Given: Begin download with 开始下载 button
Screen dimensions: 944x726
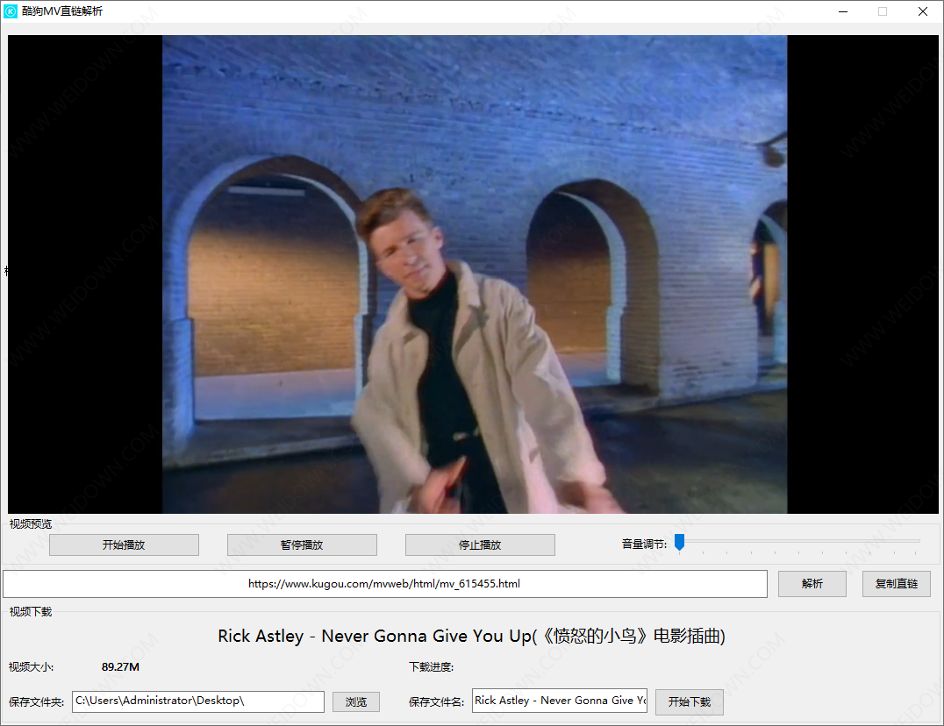Looking at the screenshot, I should pos(690,702).
